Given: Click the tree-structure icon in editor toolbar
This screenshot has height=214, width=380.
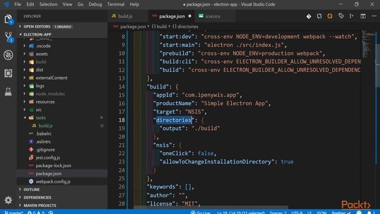Looking at the screenshot, I should point(351,16).
